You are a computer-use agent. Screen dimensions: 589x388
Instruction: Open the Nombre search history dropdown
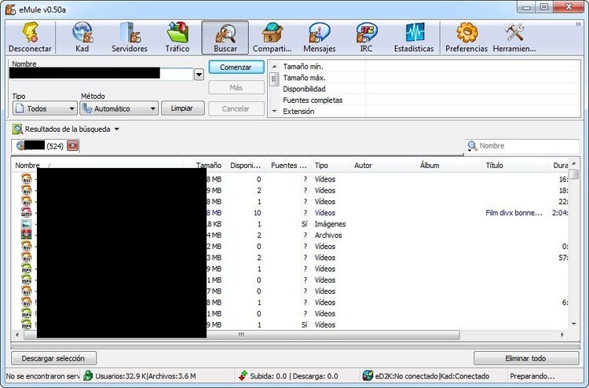pyautogui.click(x=199, y=75)
